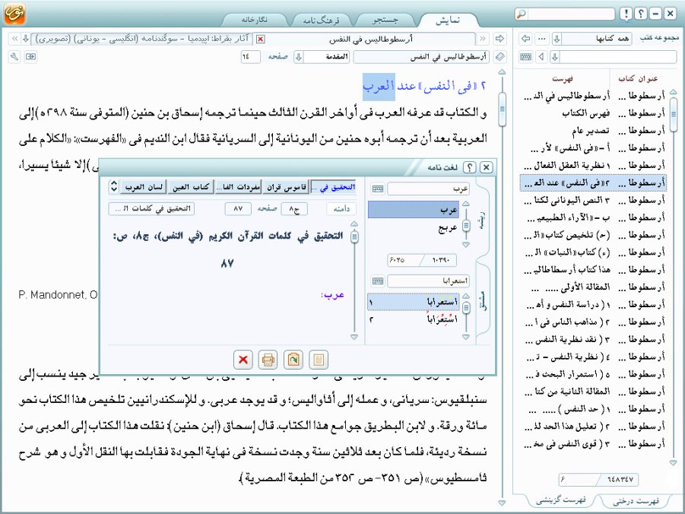
Task: Open the exclamation info button in the title bar
Action: [x=626, y=14]
